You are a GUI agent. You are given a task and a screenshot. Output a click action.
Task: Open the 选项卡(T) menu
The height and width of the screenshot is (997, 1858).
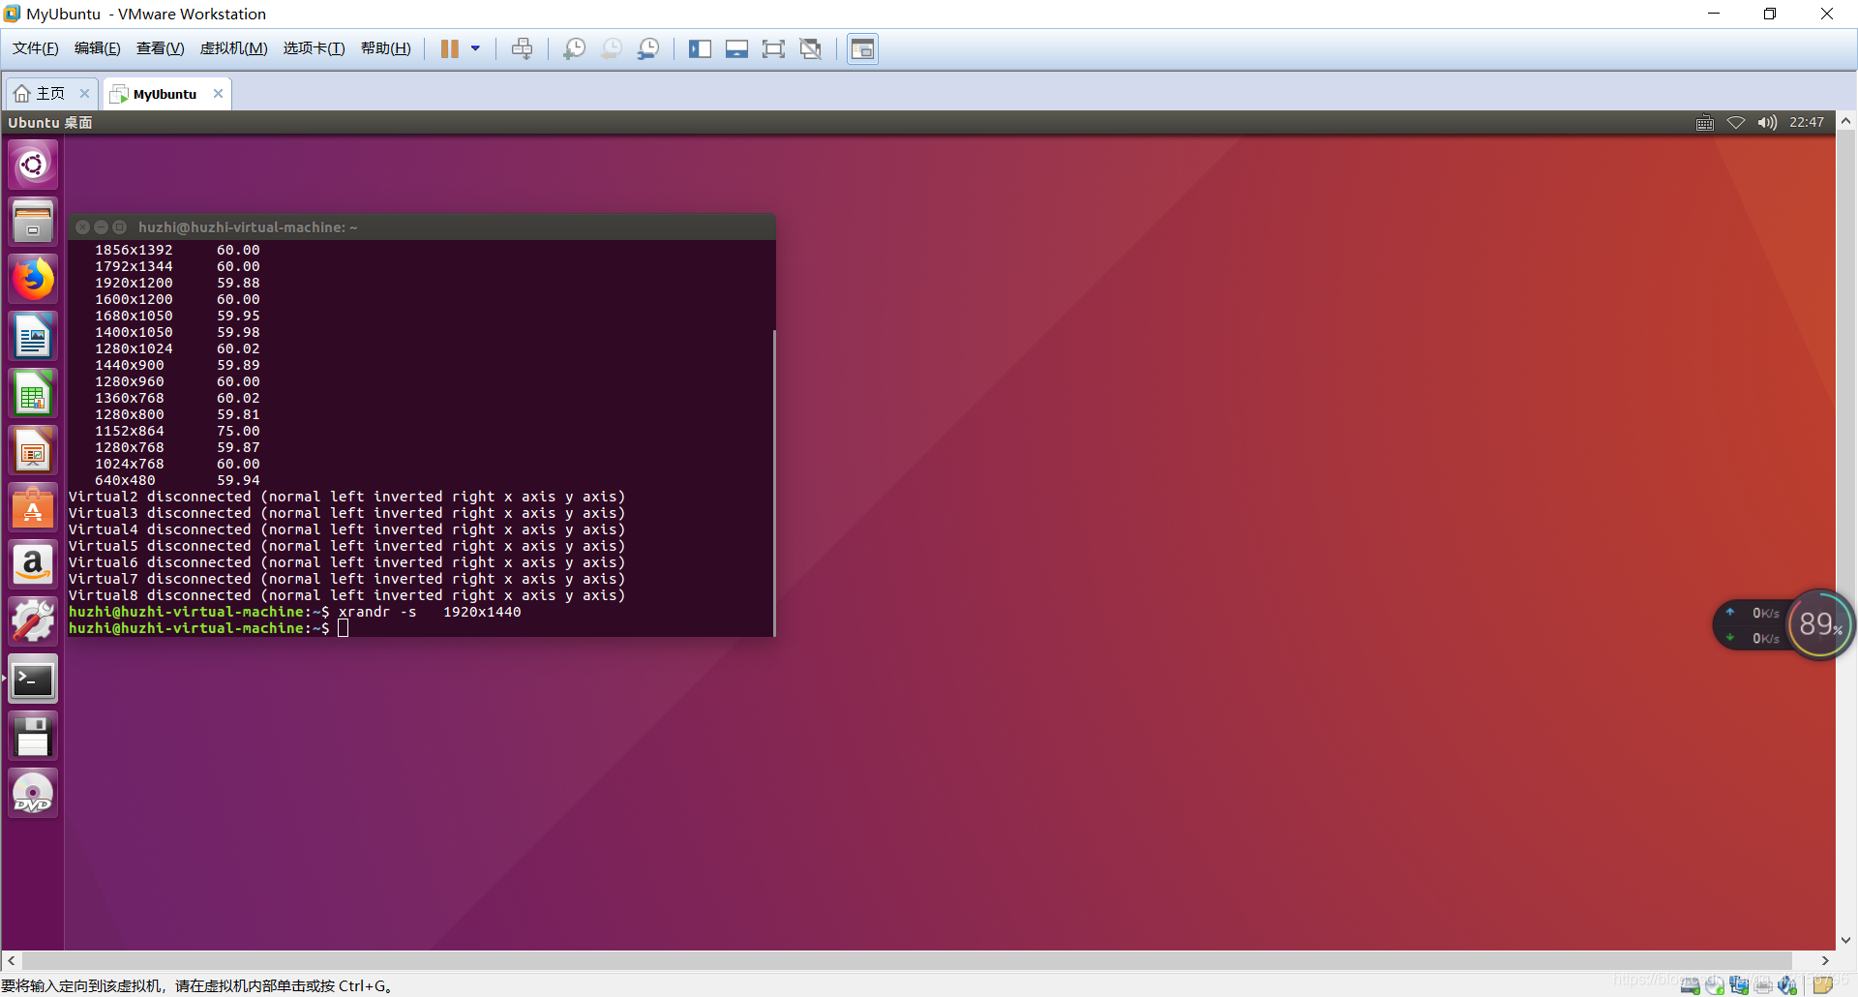(x=314, y=48)
